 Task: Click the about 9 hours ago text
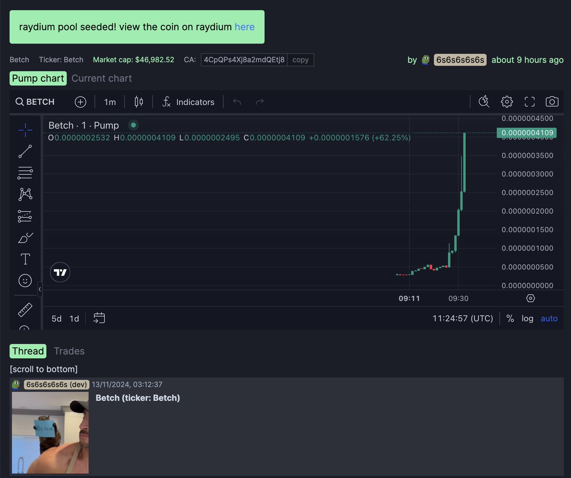point(527,60)
